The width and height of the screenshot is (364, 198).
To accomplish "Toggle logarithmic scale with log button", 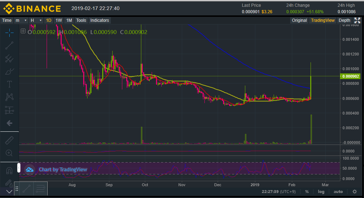I will click(321, 192).
